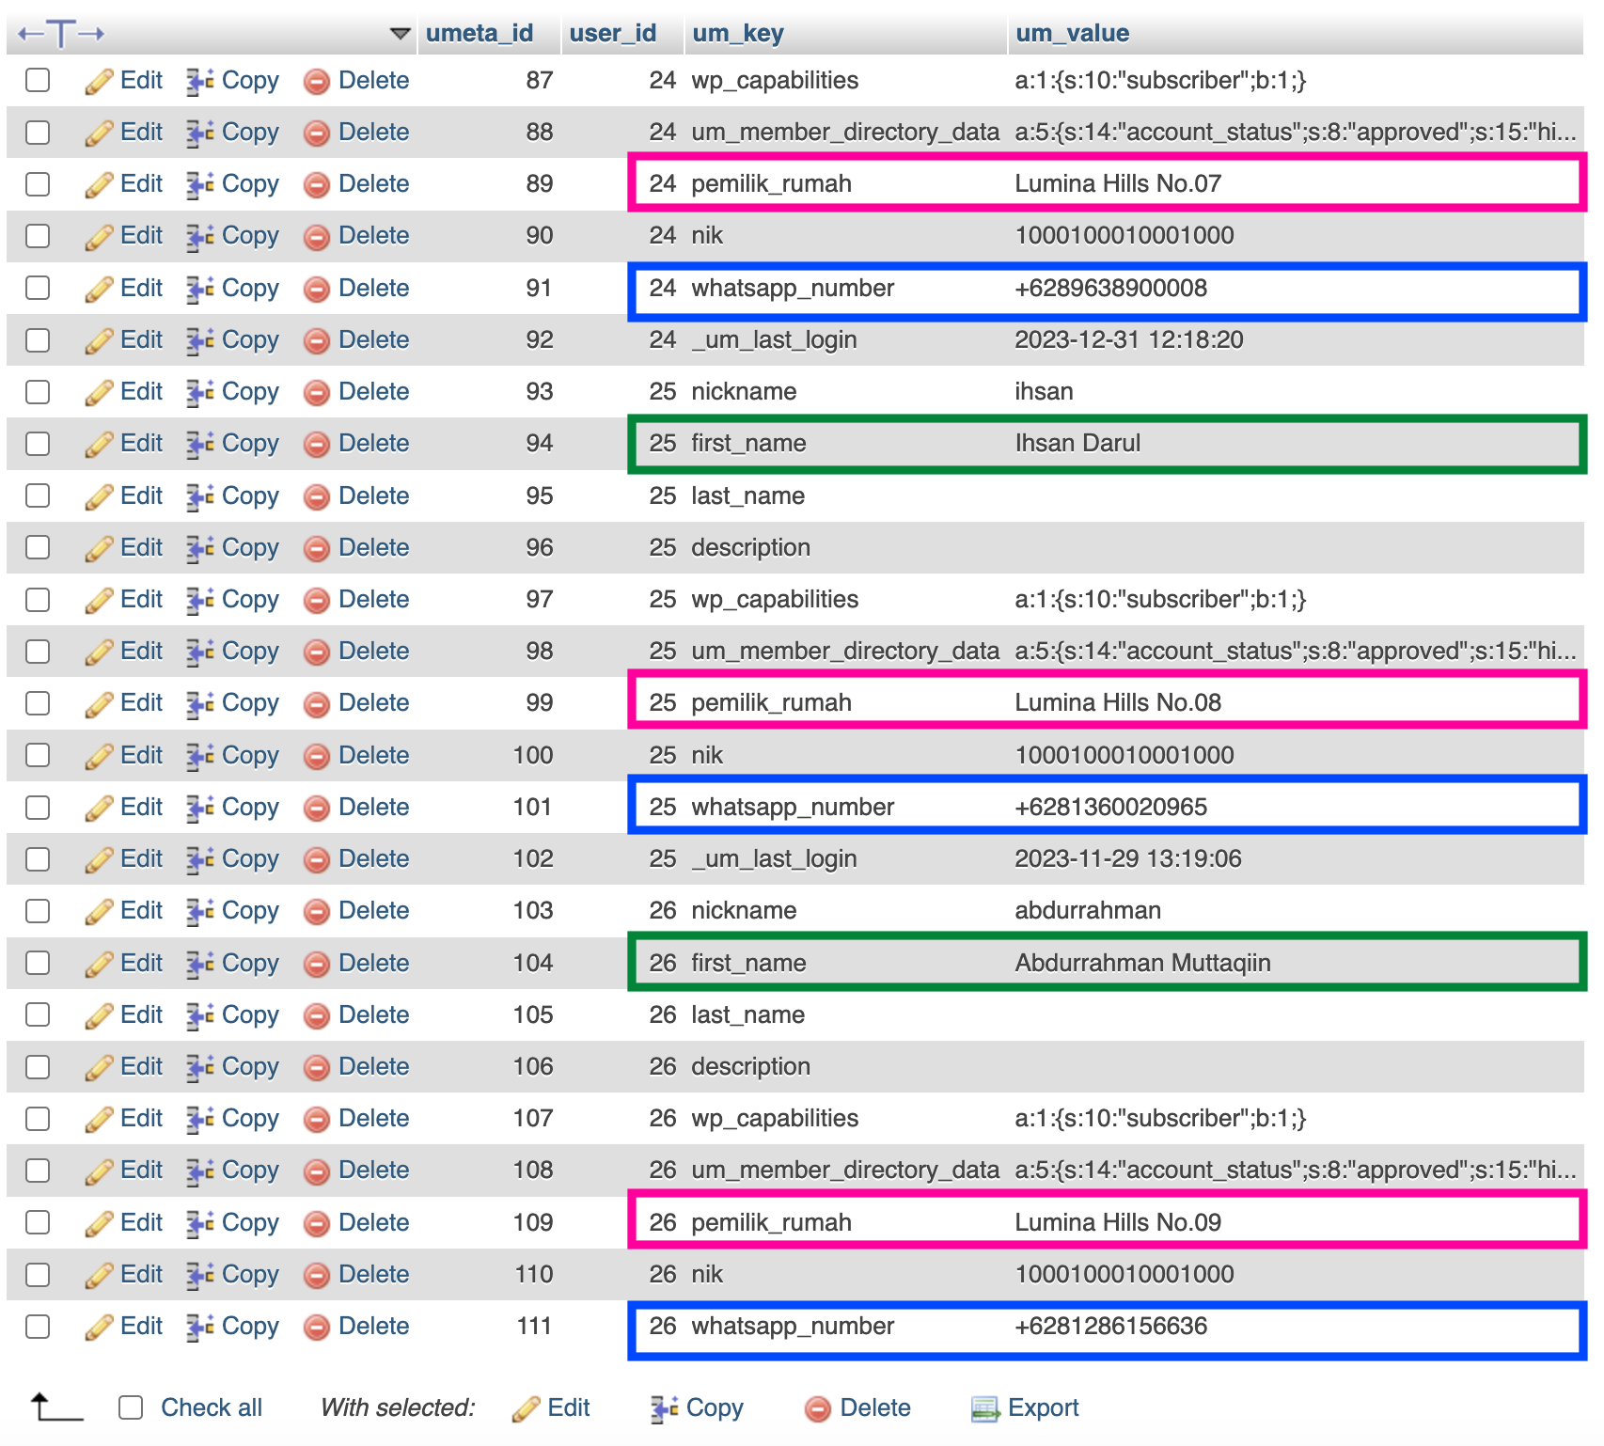
Task: Toggle full texts via arrows-T header control
Action: pos(61,34)
